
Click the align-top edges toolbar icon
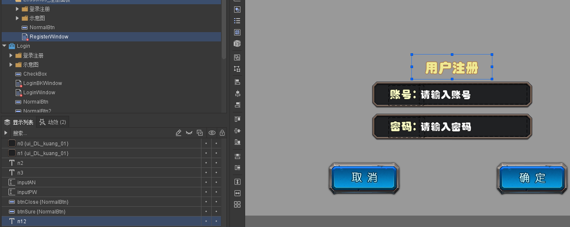237,119
